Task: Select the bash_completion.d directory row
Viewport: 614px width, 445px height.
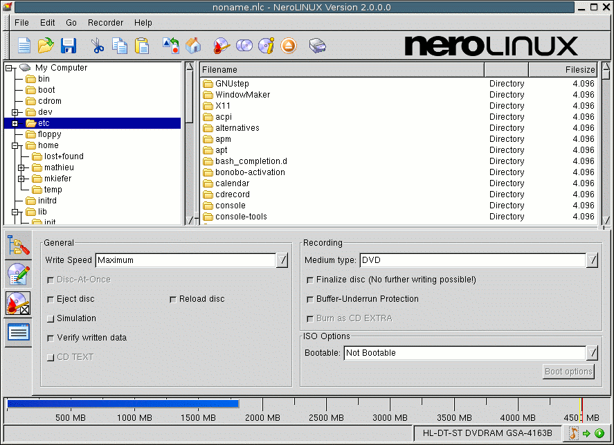Action: coord(399,161)
